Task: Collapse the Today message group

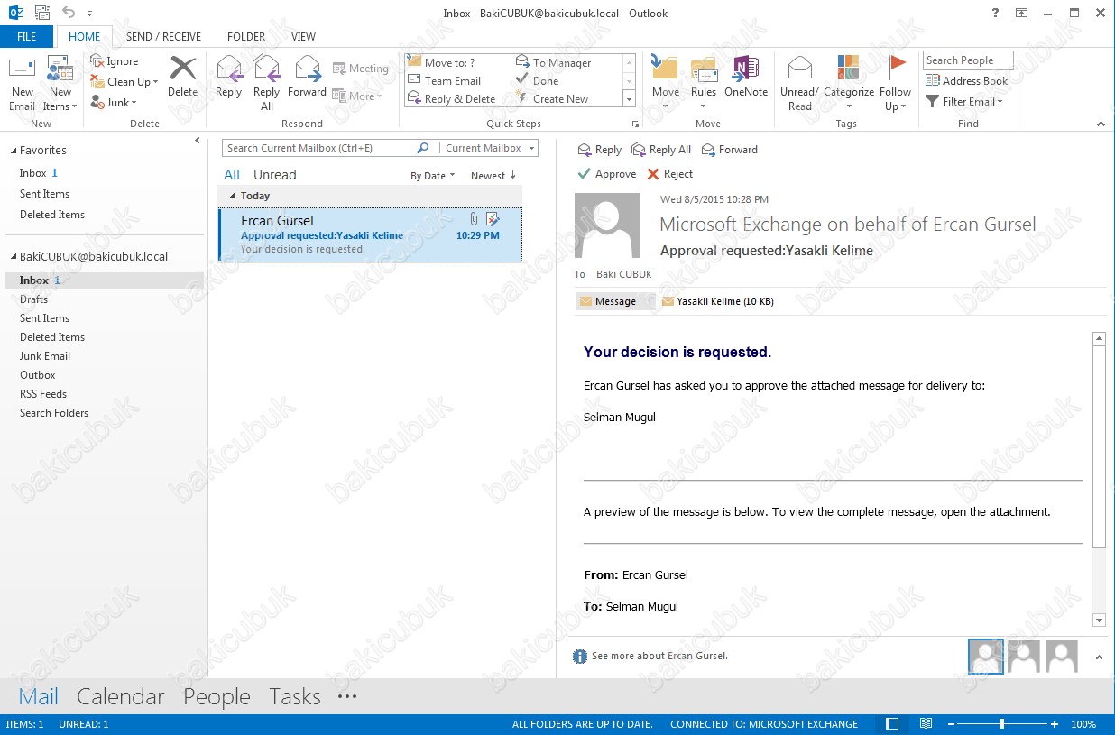Action: pos(233,196)
